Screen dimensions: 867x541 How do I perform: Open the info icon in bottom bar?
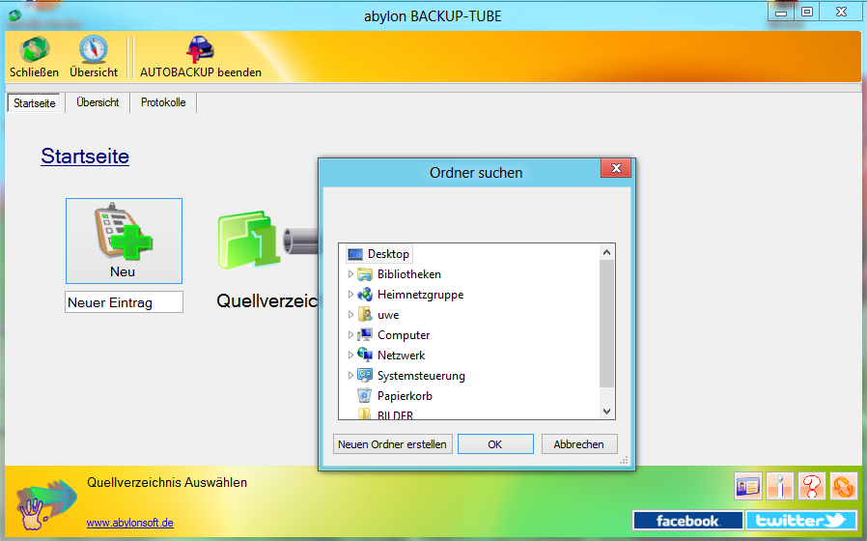click(x=780, y=487)
